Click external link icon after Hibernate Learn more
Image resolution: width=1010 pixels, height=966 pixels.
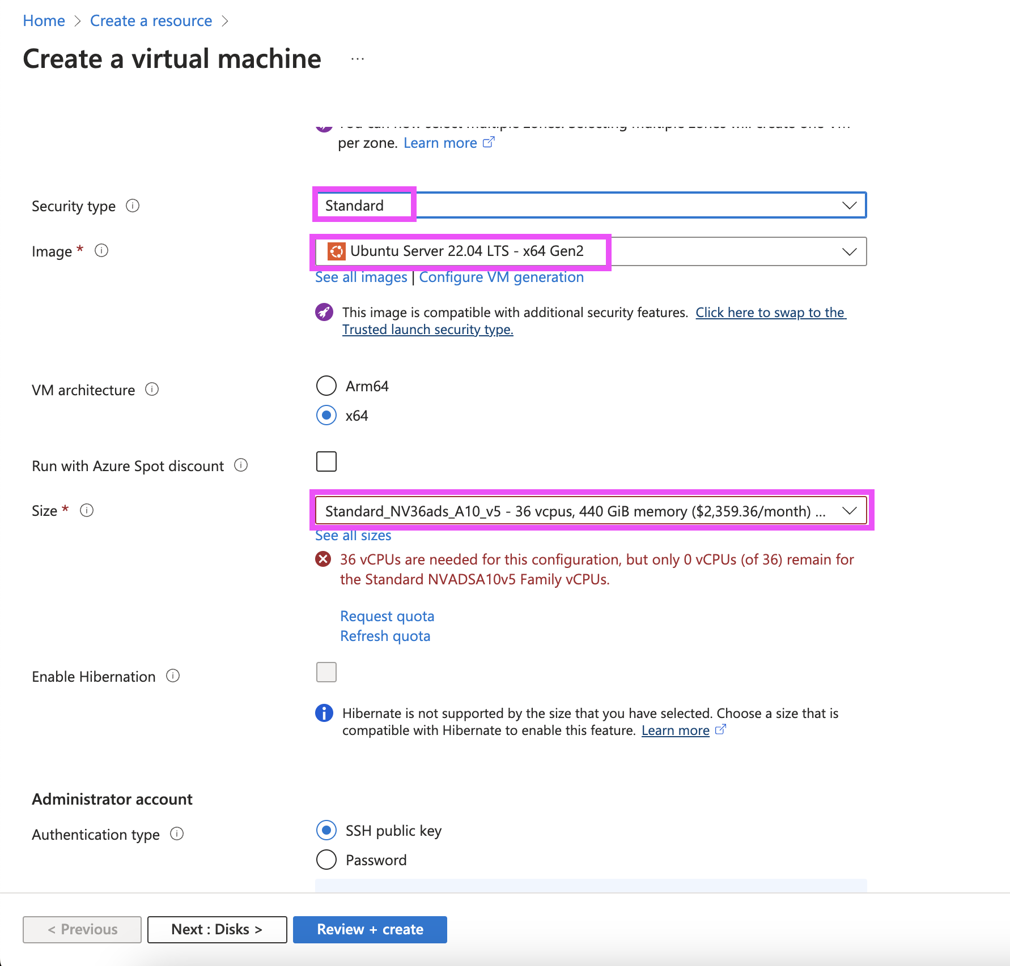[720, 729]
